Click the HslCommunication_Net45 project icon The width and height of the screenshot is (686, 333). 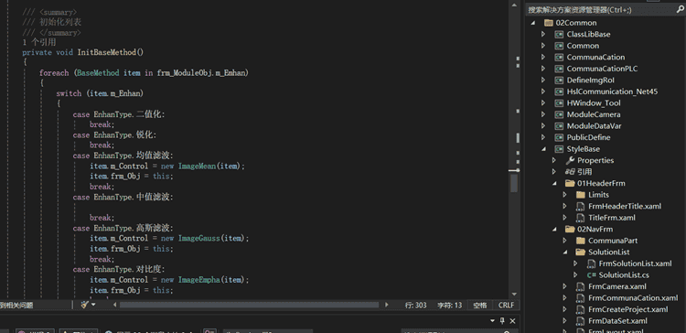pos(559,91)
